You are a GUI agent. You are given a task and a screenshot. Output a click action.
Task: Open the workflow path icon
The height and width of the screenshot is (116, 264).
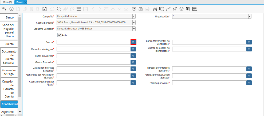168,9
